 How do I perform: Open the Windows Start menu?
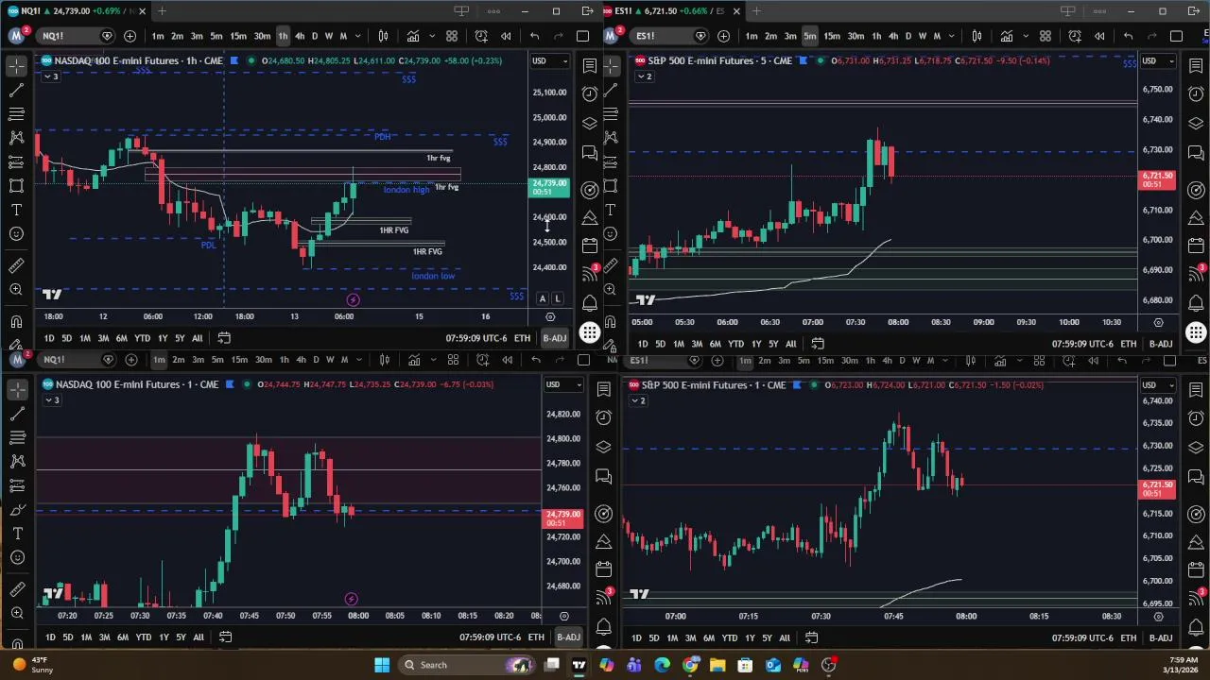382,665
